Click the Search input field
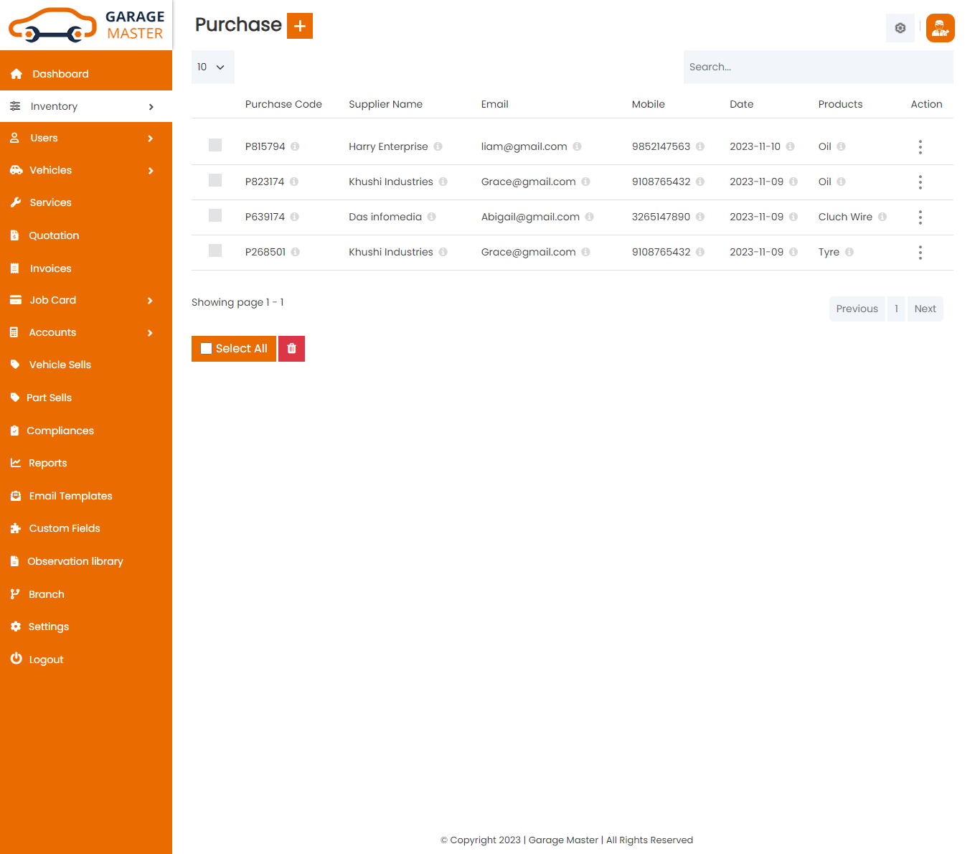980x854 pixels. (818, 67)
